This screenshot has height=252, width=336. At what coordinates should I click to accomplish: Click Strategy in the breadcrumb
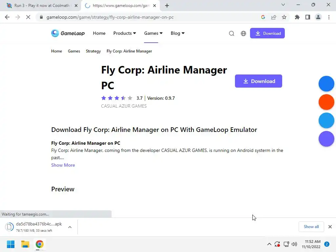(93, 51)
